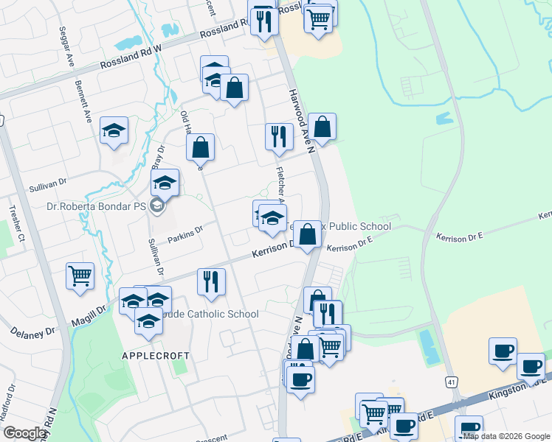This screenshot has width=552, height=442.
Task: Open the coffee marker touching the Kingston Rd E label
Action: [531, 368]
